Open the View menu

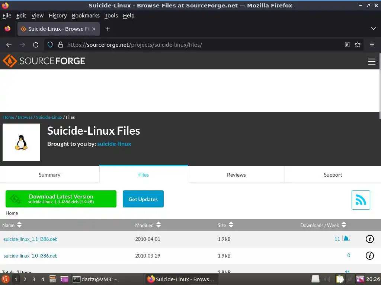[x=38, y=16]
